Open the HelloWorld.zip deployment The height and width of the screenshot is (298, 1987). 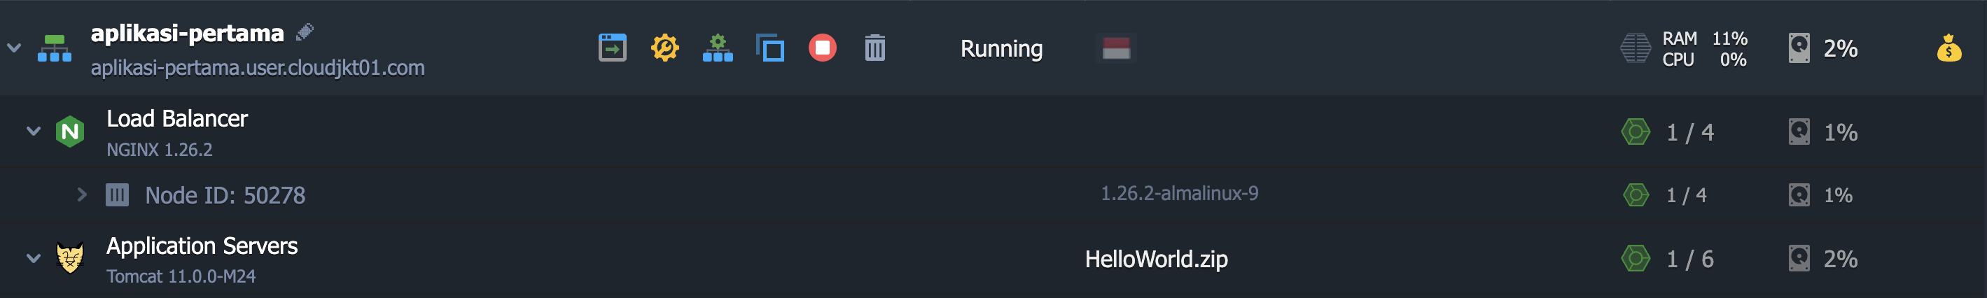click(x=1156, y=259)
